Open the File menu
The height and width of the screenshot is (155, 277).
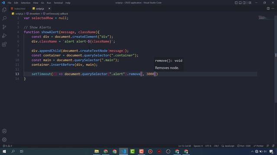[10, 3]
